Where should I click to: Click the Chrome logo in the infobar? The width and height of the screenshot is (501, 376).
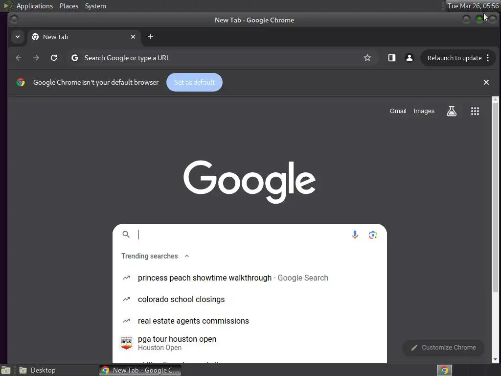pos(21,82)
